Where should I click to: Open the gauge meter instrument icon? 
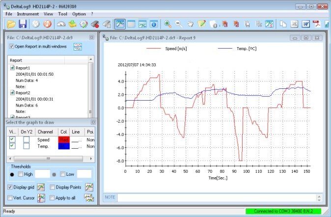(x=61, y=24)
